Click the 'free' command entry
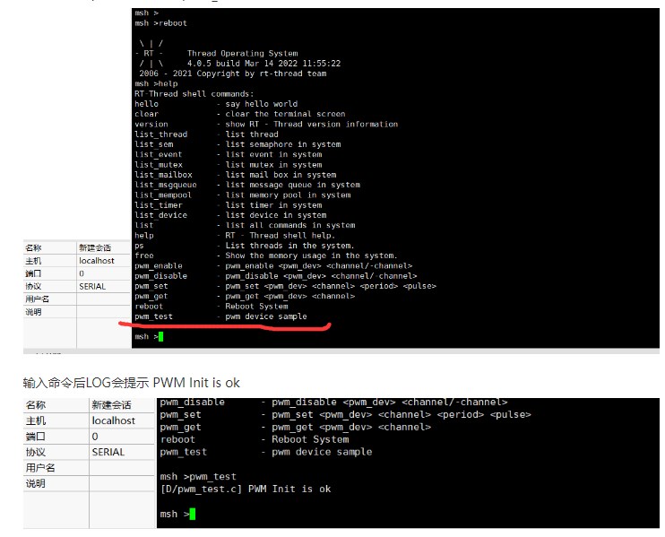 [x=143, y=256]
